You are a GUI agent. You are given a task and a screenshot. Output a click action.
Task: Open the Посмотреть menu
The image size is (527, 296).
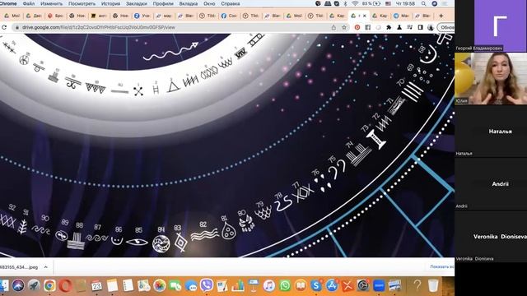(82, 3)
